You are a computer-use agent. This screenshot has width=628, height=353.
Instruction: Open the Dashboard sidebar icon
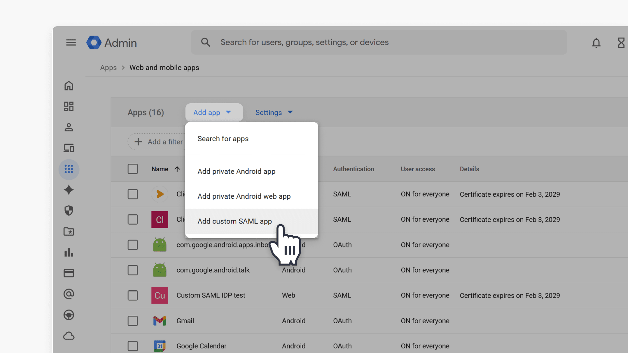69,106
